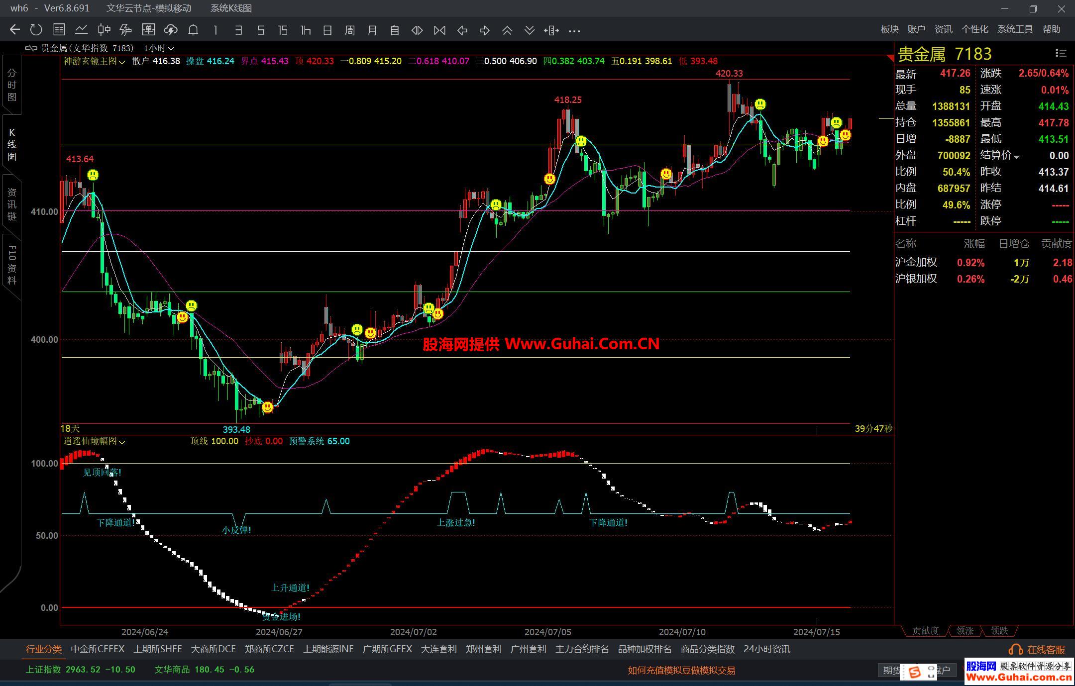Click the 沪银加权 row

(x=983, y=279)
